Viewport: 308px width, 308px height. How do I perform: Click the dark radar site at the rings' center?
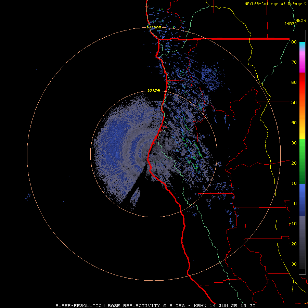point(154,154)
